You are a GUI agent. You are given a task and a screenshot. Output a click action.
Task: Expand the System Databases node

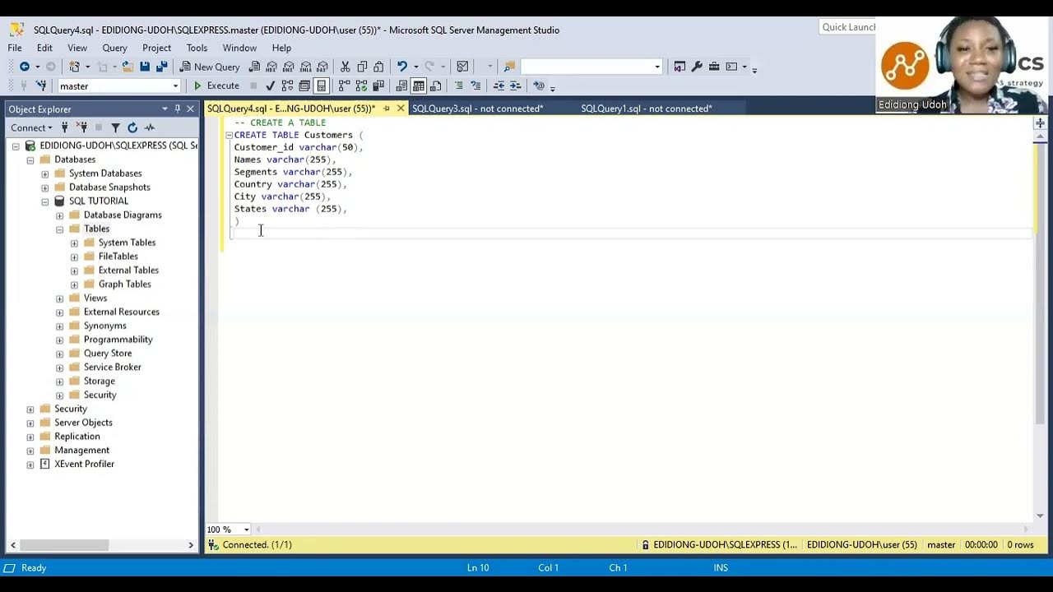tap(45, 173)
